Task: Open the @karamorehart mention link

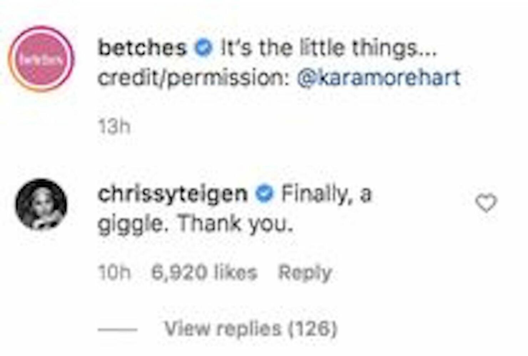Action: [x=379, y=78]
